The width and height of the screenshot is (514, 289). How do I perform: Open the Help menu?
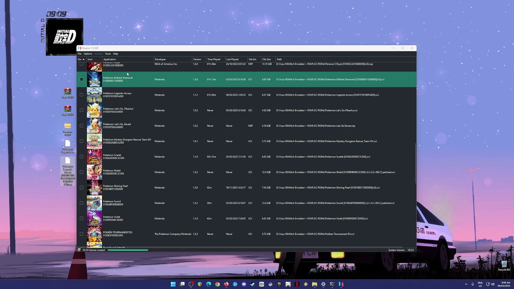[115, 54]
